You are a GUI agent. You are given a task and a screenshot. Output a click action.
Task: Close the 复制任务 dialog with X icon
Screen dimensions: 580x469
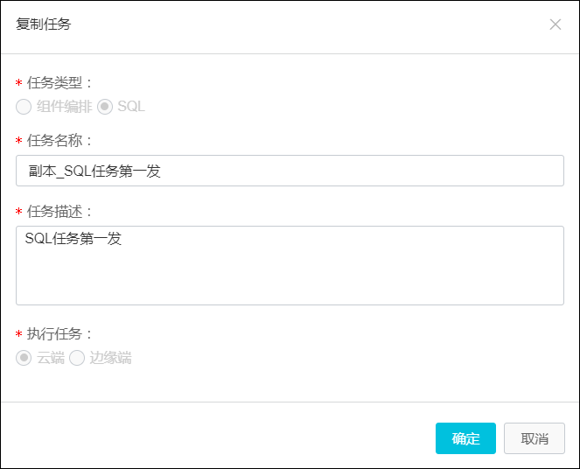click(556, 24)
